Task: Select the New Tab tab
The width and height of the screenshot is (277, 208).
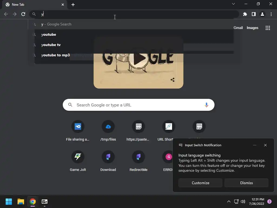Action: [x=34, y=5]
